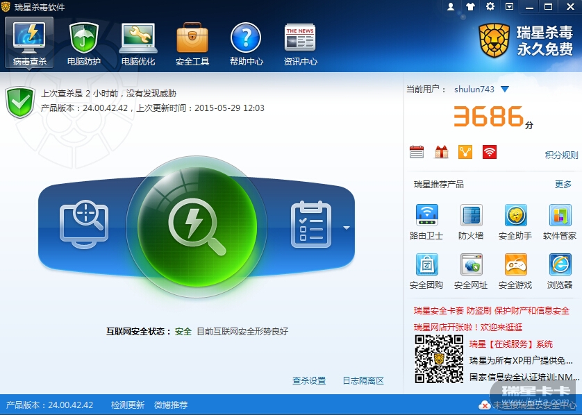Click the Rising lion logo at top right
The image size is (582, 415).
pos(494,40)
